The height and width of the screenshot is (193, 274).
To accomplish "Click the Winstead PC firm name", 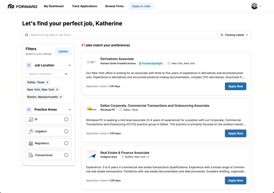I will pyautogui.click(x=108, y=110).
